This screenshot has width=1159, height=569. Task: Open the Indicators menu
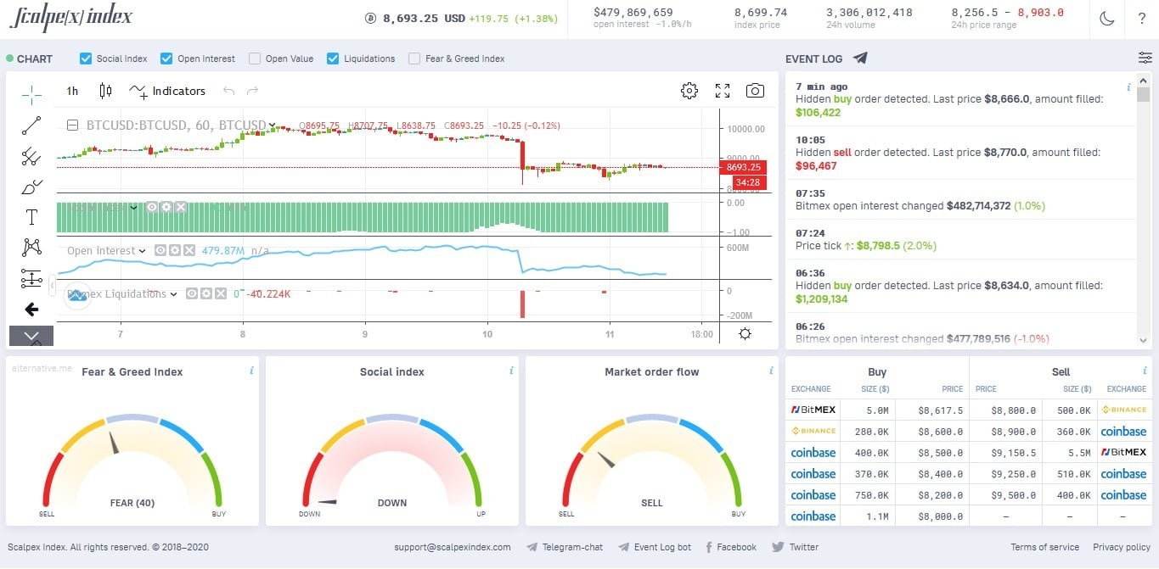tap(167, 91)
